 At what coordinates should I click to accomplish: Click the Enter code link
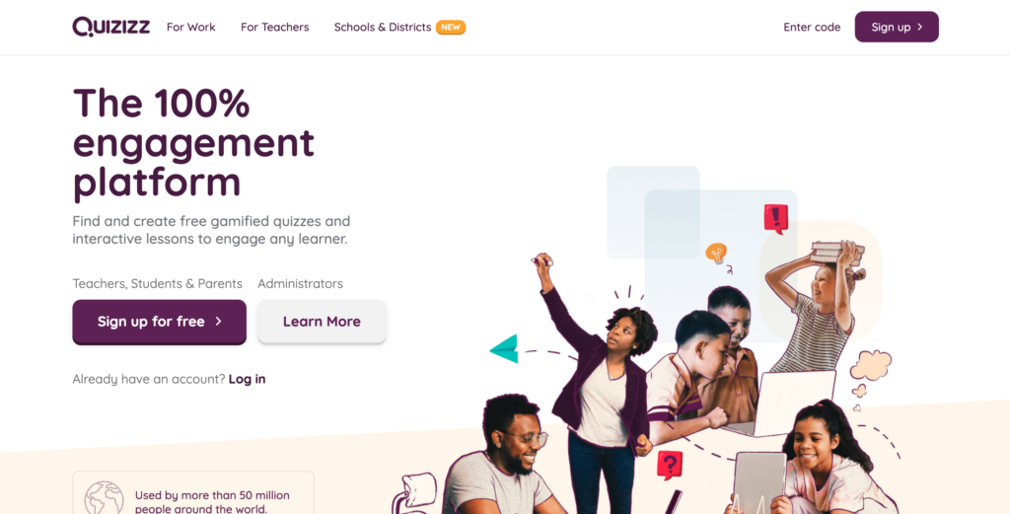pos(812,27)
